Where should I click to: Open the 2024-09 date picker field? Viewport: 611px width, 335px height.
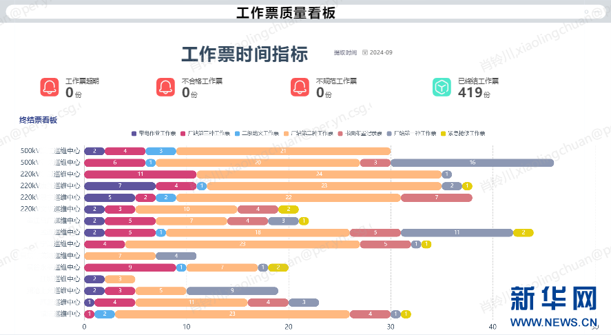pyautogui.click(x=381, y=53)
